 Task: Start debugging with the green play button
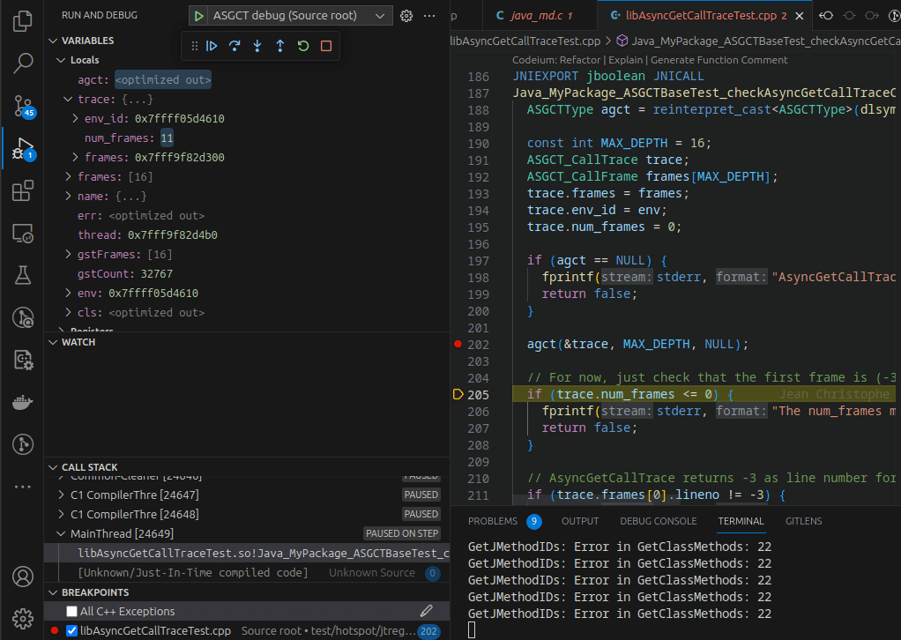click(x=198, y=16)
